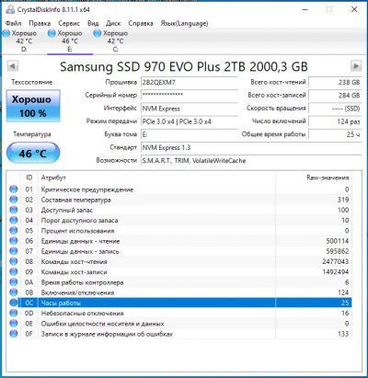
Task: Click the Атрибут column header
Action: pyautogui.click(x=53, y=178)
